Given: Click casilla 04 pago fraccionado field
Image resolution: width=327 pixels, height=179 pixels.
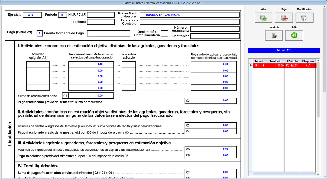Looking at the screenshot, I should tap(214, 131).
